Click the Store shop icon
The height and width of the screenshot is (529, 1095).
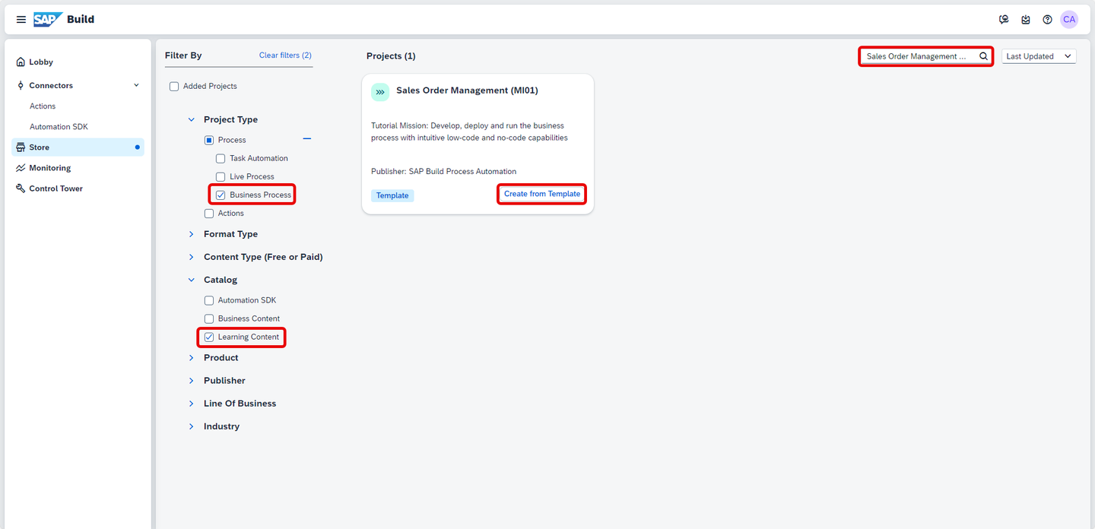(21, 147)
